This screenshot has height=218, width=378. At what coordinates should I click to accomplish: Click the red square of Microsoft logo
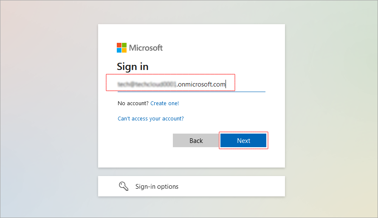(119, 45)
